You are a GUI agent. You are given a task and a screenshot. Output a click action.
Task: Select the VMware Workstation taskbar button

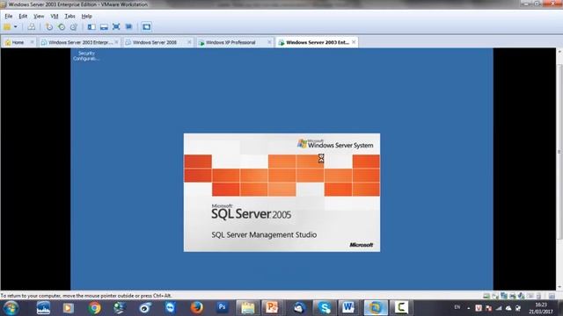pyautogui.click(x=376, y=308)
